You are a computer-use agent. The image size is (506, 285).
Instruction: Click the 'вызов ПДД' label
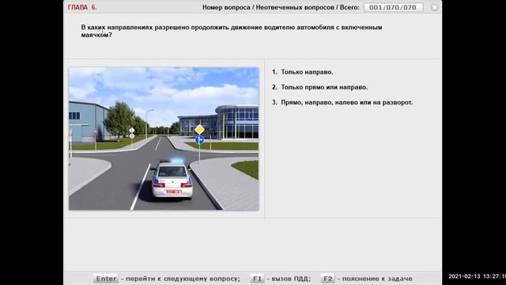(x=291, y=279)
